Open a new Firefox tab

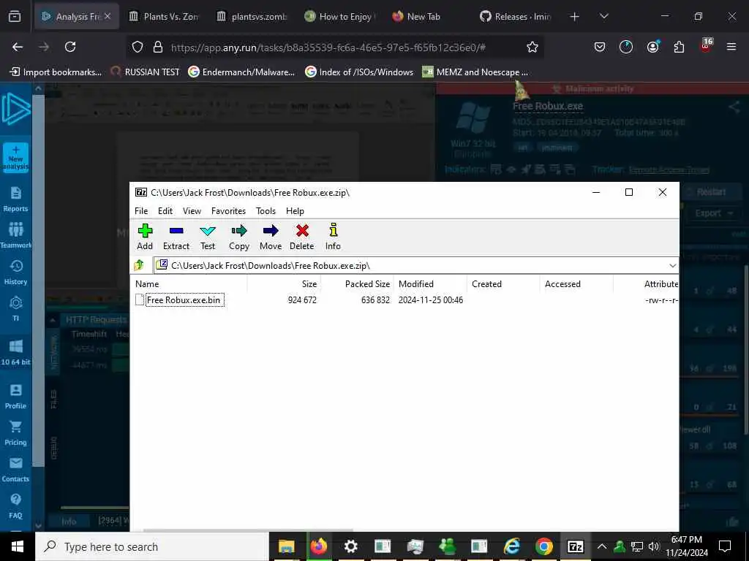click(575, 17)
